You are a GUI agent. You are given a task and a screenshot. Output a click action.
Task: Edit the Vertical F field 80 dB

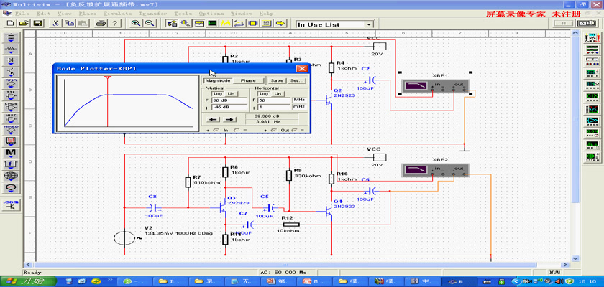pos(229,100)
